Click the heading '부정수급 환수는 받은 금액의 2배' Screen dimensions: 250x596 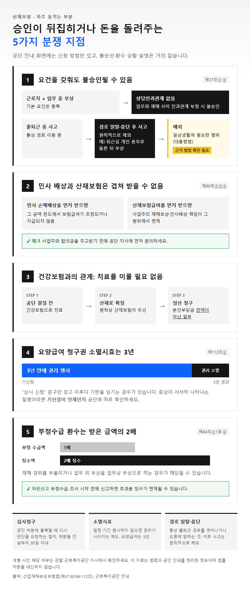click(87, 432)
